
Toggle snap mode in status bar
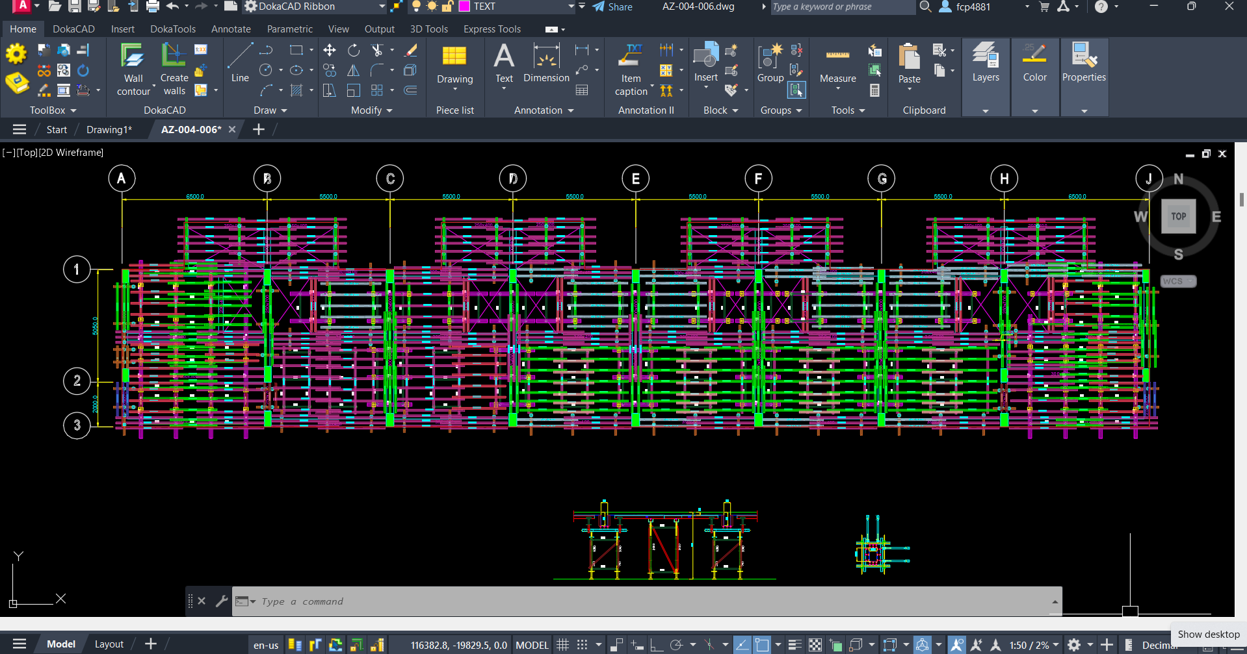click(x=582, y=645)
